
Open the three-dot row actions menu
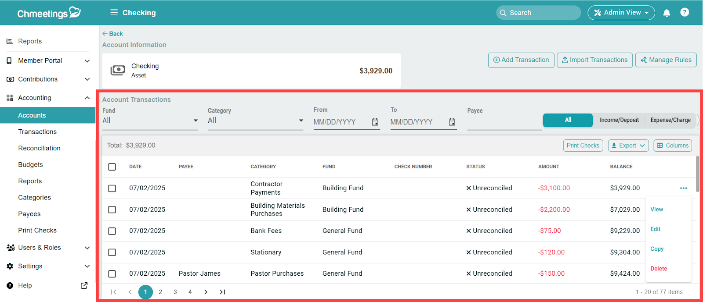(683, 188)
